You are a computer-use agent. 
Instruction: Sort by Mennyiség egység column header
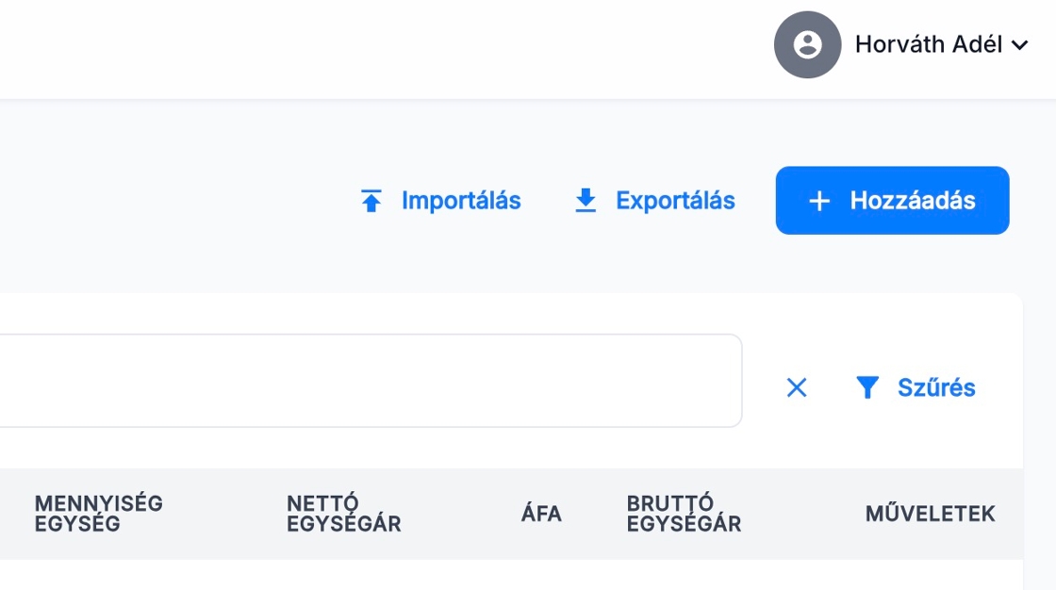click(99, 514)
